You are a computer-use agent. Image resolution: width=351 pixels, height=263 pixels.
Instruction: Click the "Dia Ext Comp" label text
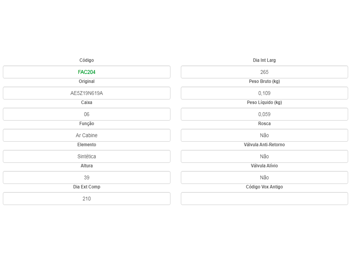[87, 187]
